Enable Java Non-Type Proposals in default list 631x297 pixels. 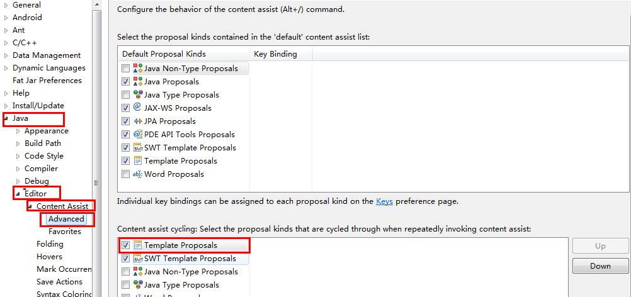point(126,68)
